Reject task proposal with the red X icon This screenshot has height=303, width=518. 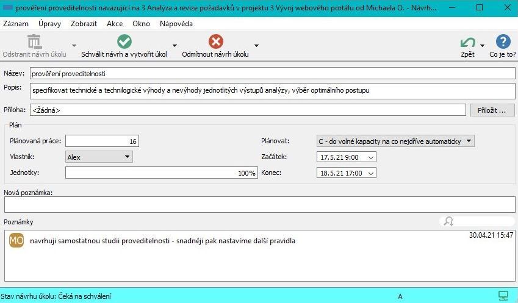tap(215, 41)
